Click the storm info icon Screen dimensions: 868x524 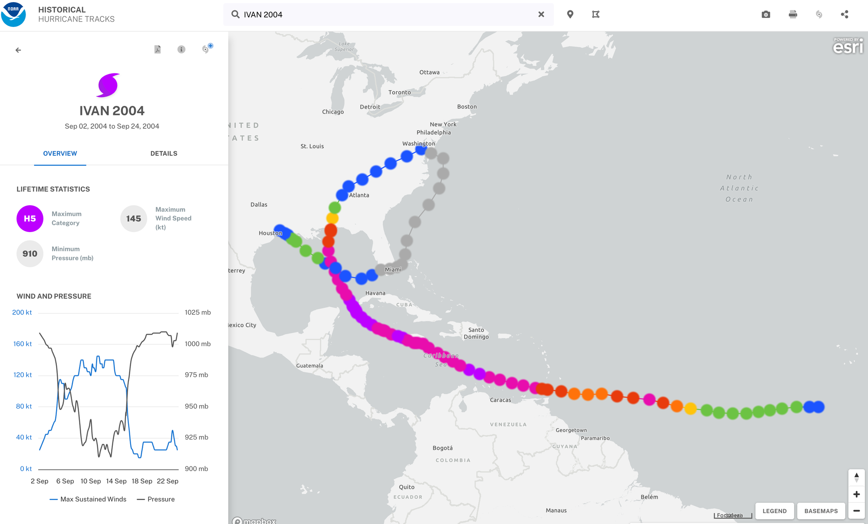(x=181, y=49)
